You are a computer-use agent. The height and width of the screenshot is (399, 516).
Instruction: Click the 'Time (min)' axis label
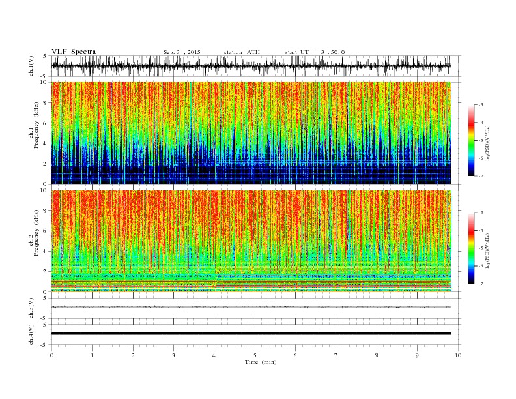(261, 362)
